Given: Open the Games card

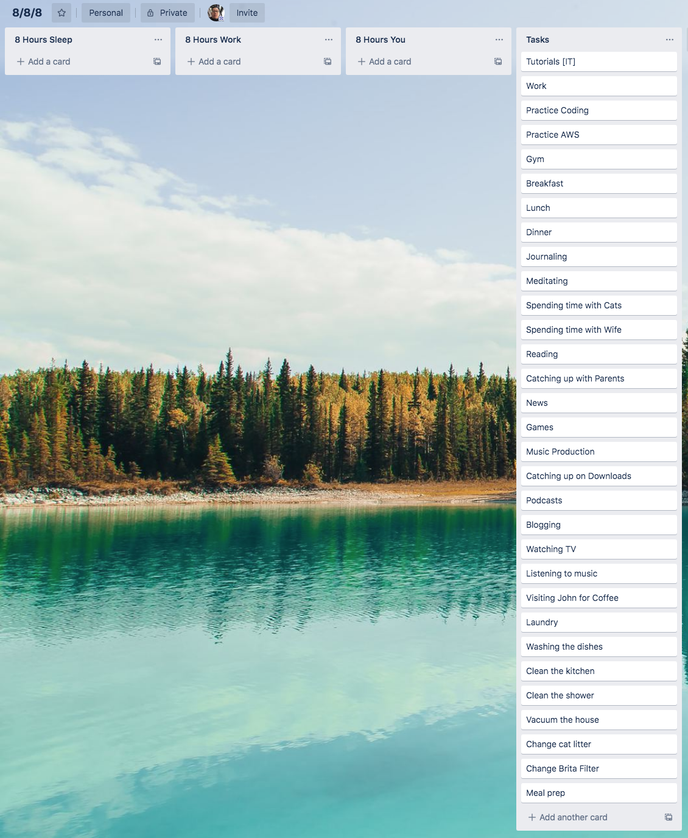Looking at the screenshot, I should pos(599,427).
